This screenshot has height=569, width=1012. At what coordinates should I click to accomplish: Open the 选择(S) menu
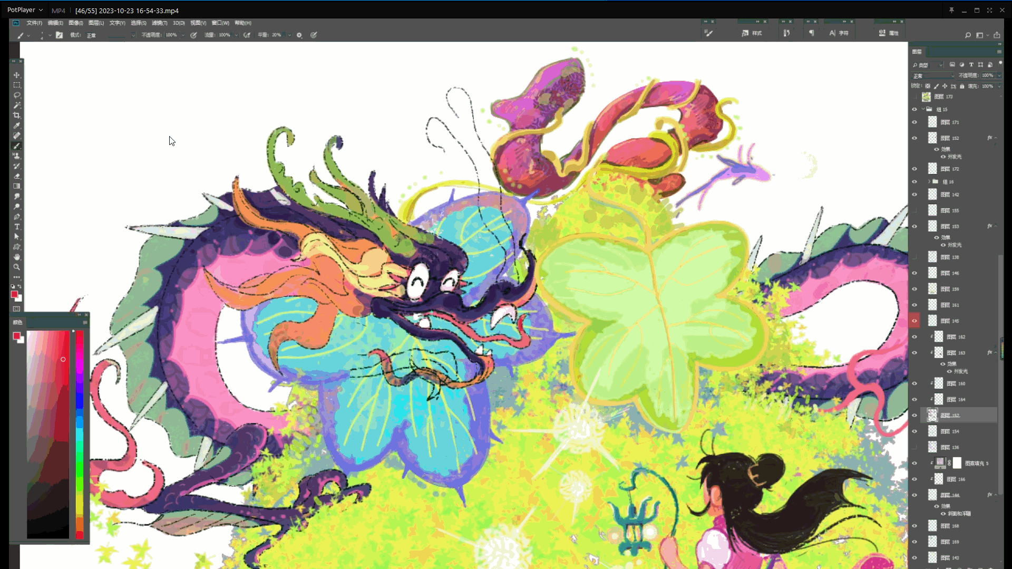139,23
